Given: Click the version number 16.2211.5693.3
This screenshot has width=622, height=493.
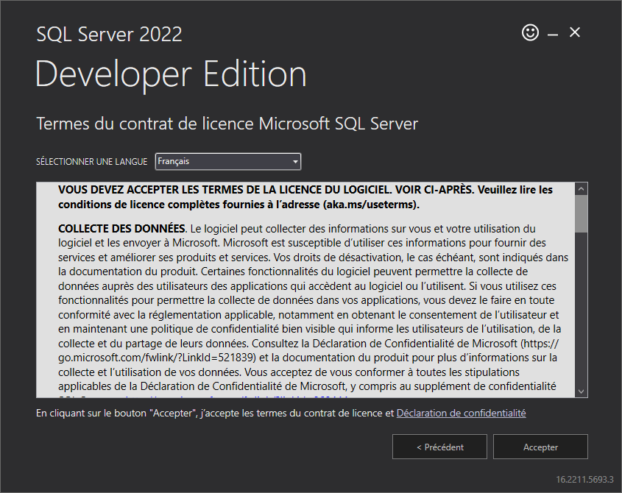Looking at the screenshot, I should pyautogui.click(x=584, y=480).
